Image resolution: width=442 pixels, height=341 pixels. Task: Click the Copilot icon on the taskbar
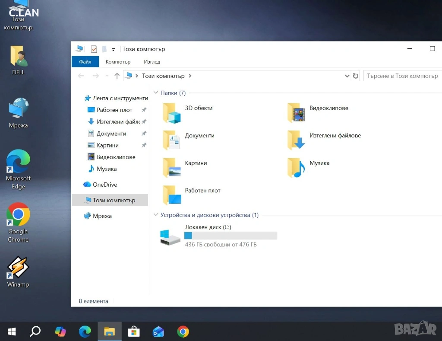coord(60,331)
